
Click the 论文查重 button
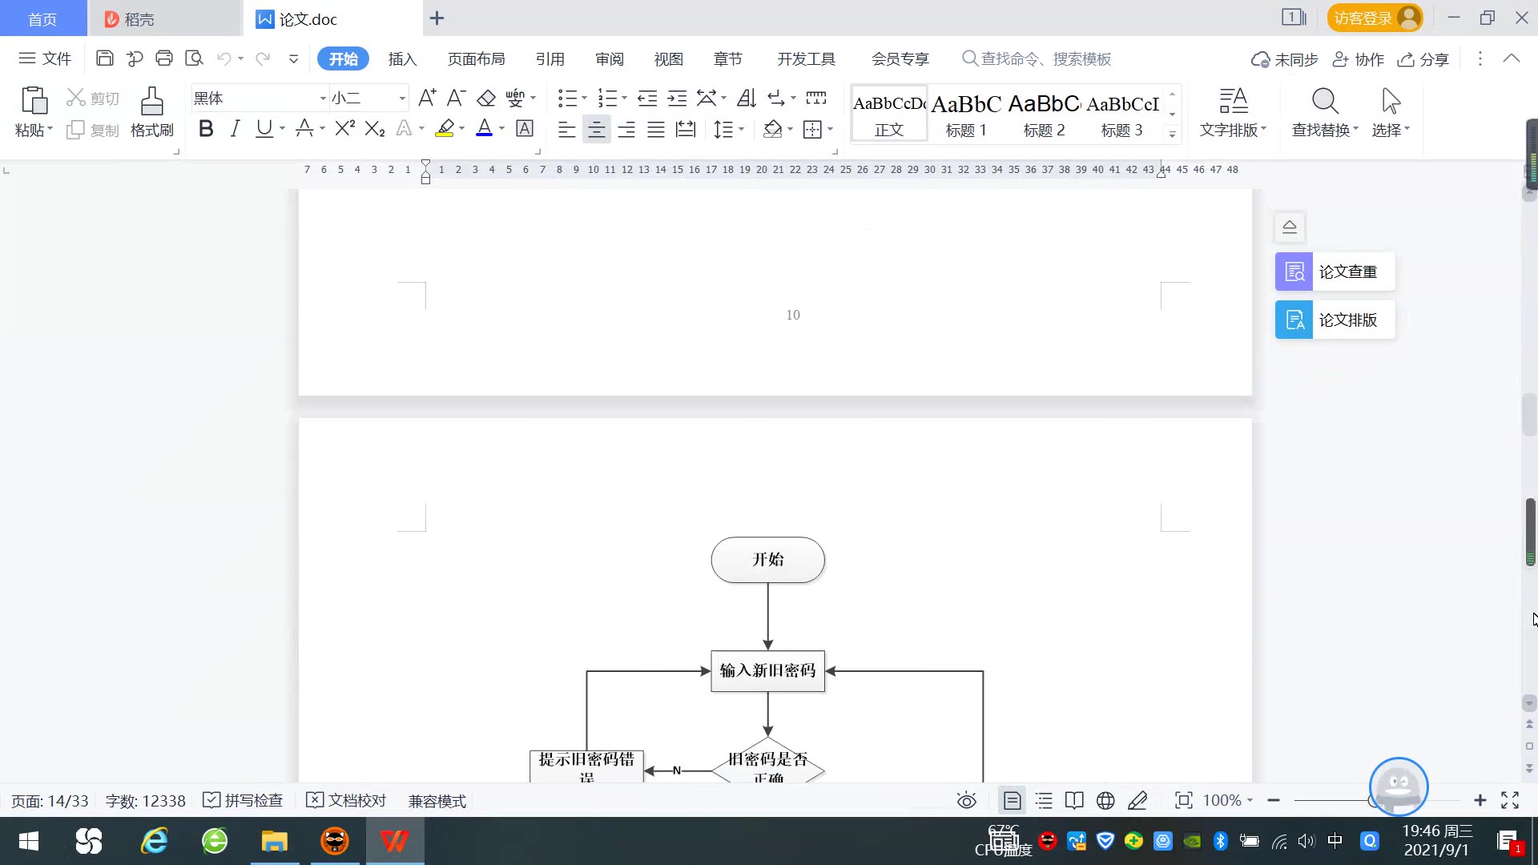coord(1335,272)
